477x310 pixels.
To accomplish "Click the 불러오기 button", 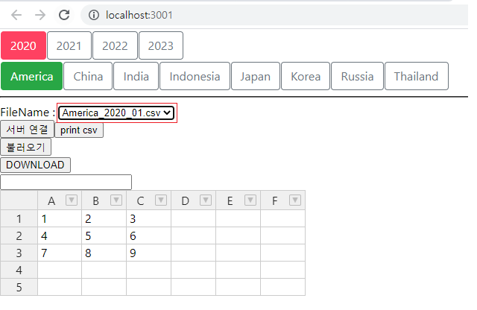I will click(25, 148).
